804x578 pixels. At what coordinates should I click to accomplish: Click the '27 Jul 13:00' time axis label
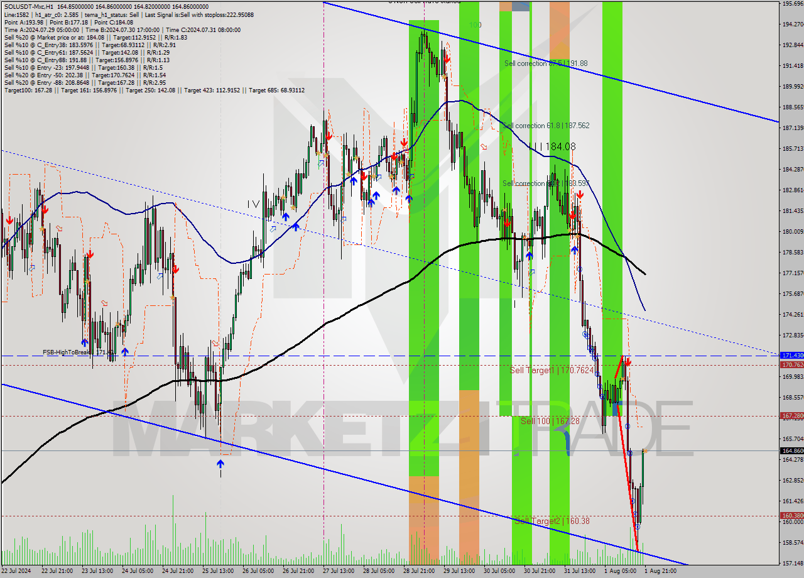338,571
